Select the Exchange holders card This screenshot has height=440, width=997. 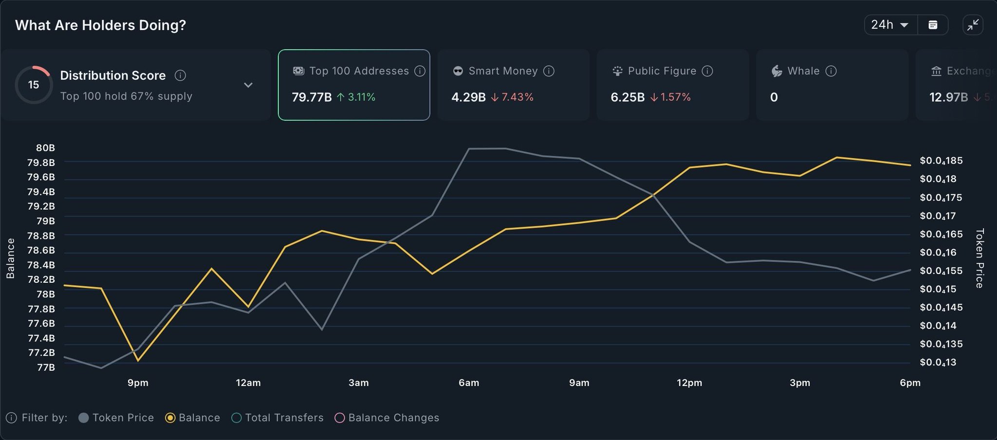click(x=957, y=85)
